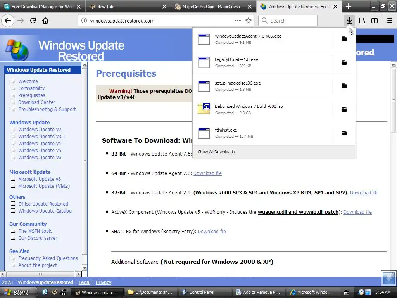397x298 pixels.
Task: Show site information for windowsupdaterestored.com
Action: click(84, 21)
